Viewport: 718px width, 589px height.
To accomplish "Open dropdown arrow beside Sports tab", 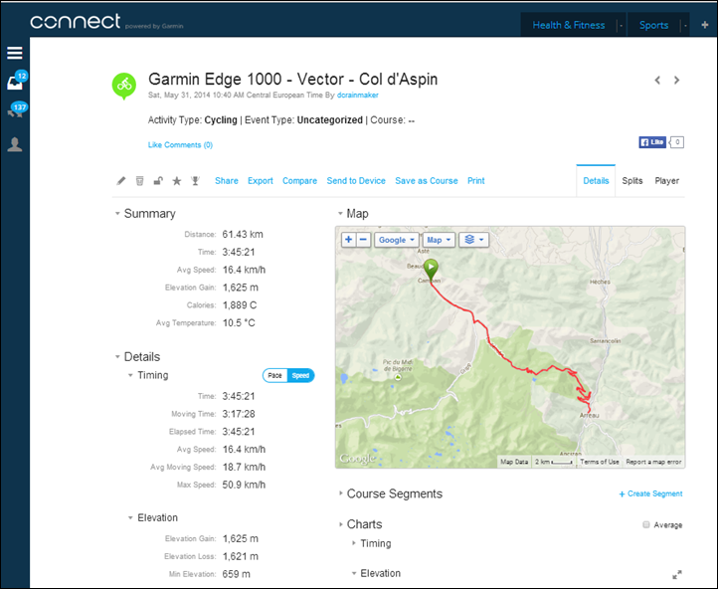I will [684, 26].
